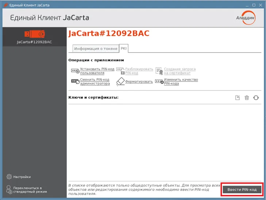Viewport: 266px width, 200px height.
Task: Click the Операции с приложением heading
Action: pos(96,60)
